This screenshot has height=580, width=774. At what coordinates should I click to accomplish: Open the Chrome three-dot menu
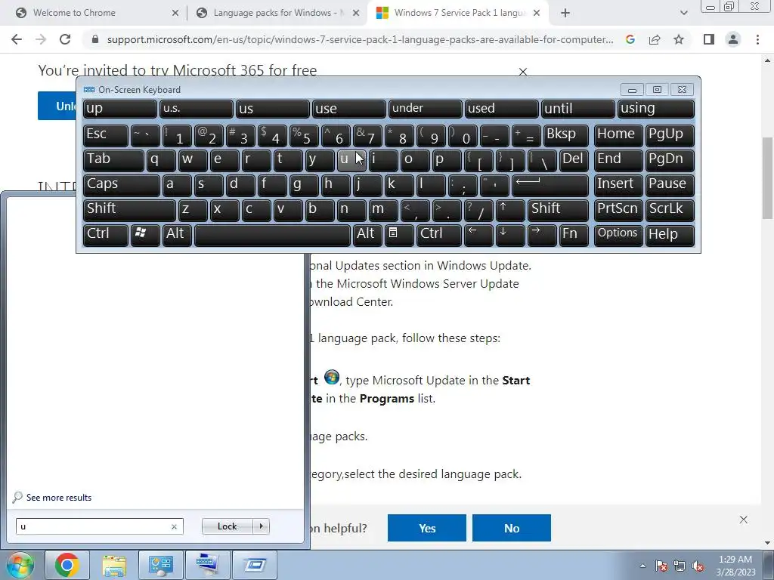pos(757,39)
